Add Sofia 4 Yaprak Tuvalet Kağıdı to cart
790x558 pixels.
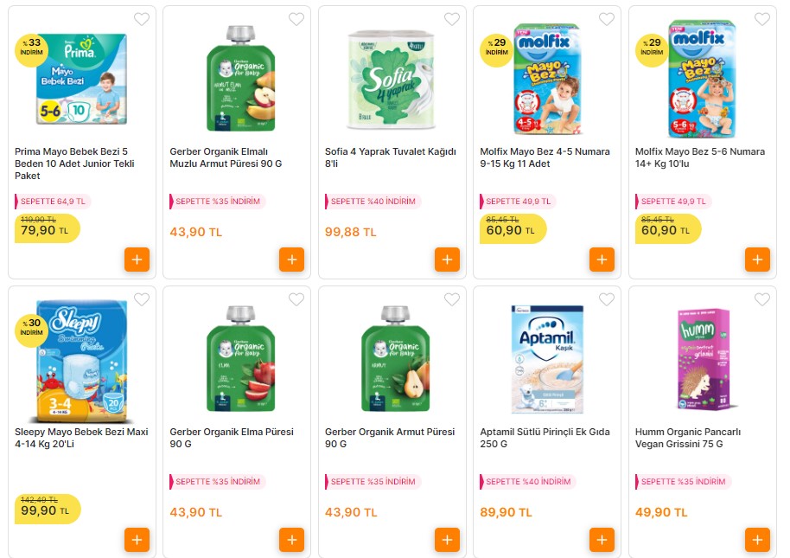pos(447,260)
